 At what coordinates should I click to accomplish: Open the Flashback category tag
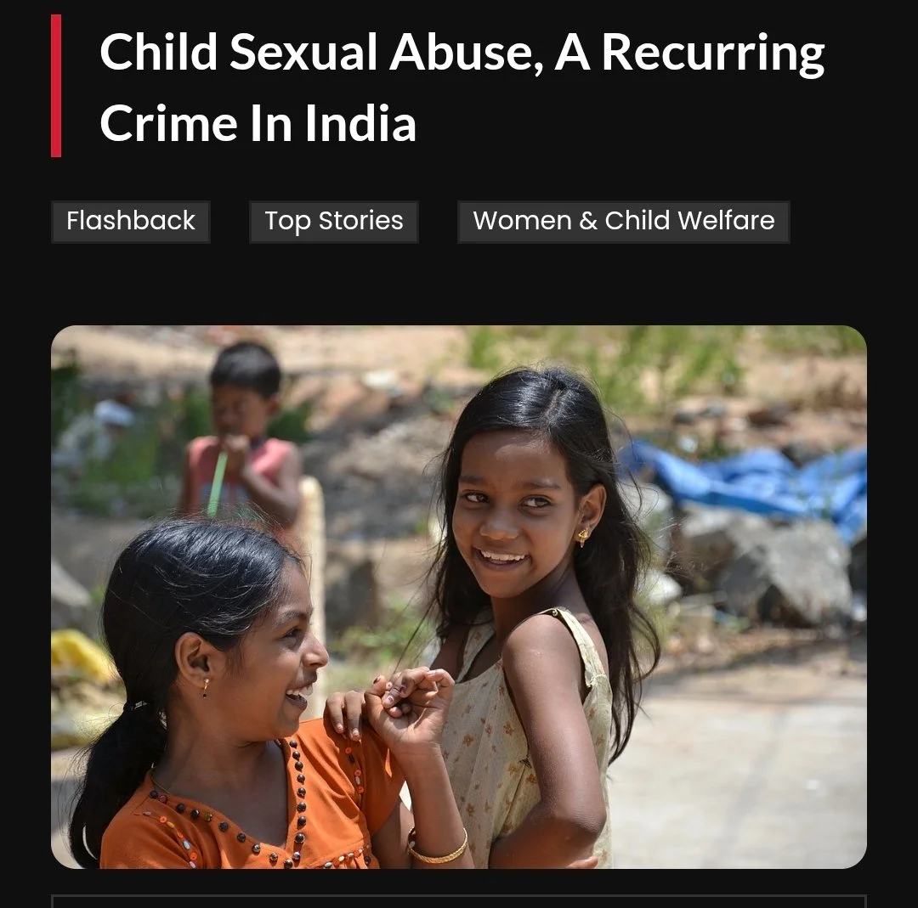[x=131, y=222]
